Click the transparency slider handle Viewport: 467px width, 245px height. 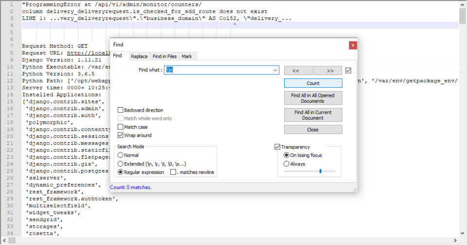pyautogui.click(x=320, y=171)
